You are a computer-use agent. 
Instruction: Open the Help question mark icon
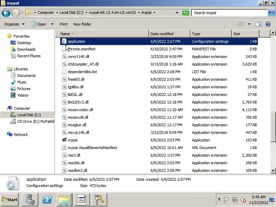tap(268, 24)
